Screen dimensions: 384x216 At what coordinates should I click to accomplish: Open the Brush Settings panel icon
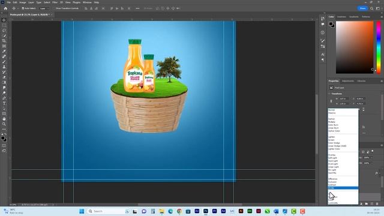coord(323,41)
